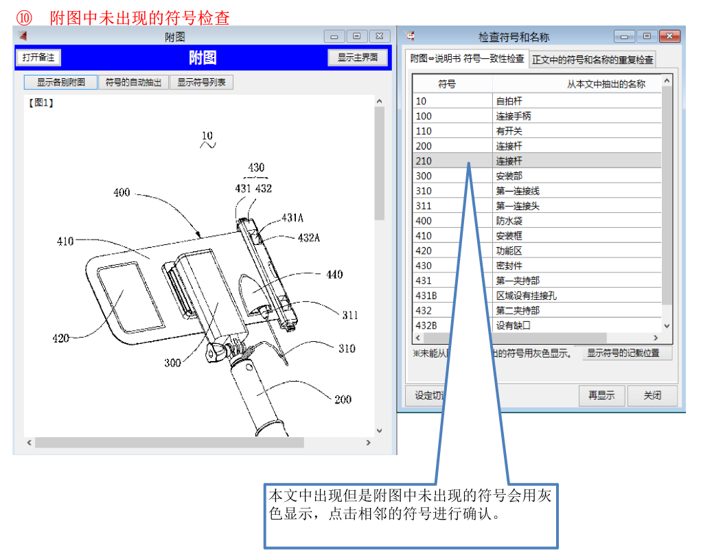Click horizontal scrollbar thumb of symbol table
This screenshot has height=558, width=714.
[x=515, y=338]
